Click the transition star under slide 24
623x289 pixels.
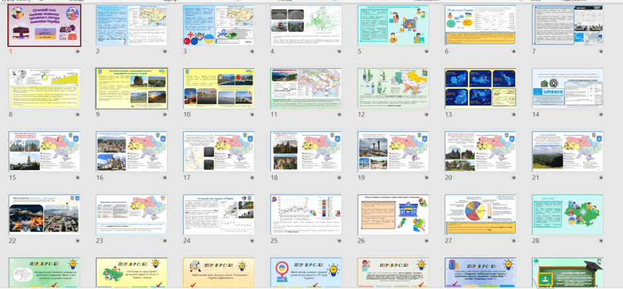252,241
